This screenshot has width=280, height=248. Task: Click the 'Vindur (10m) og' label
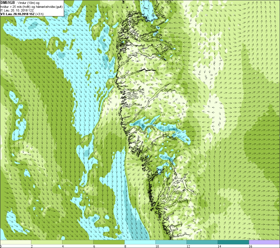[x=29, y=3]
